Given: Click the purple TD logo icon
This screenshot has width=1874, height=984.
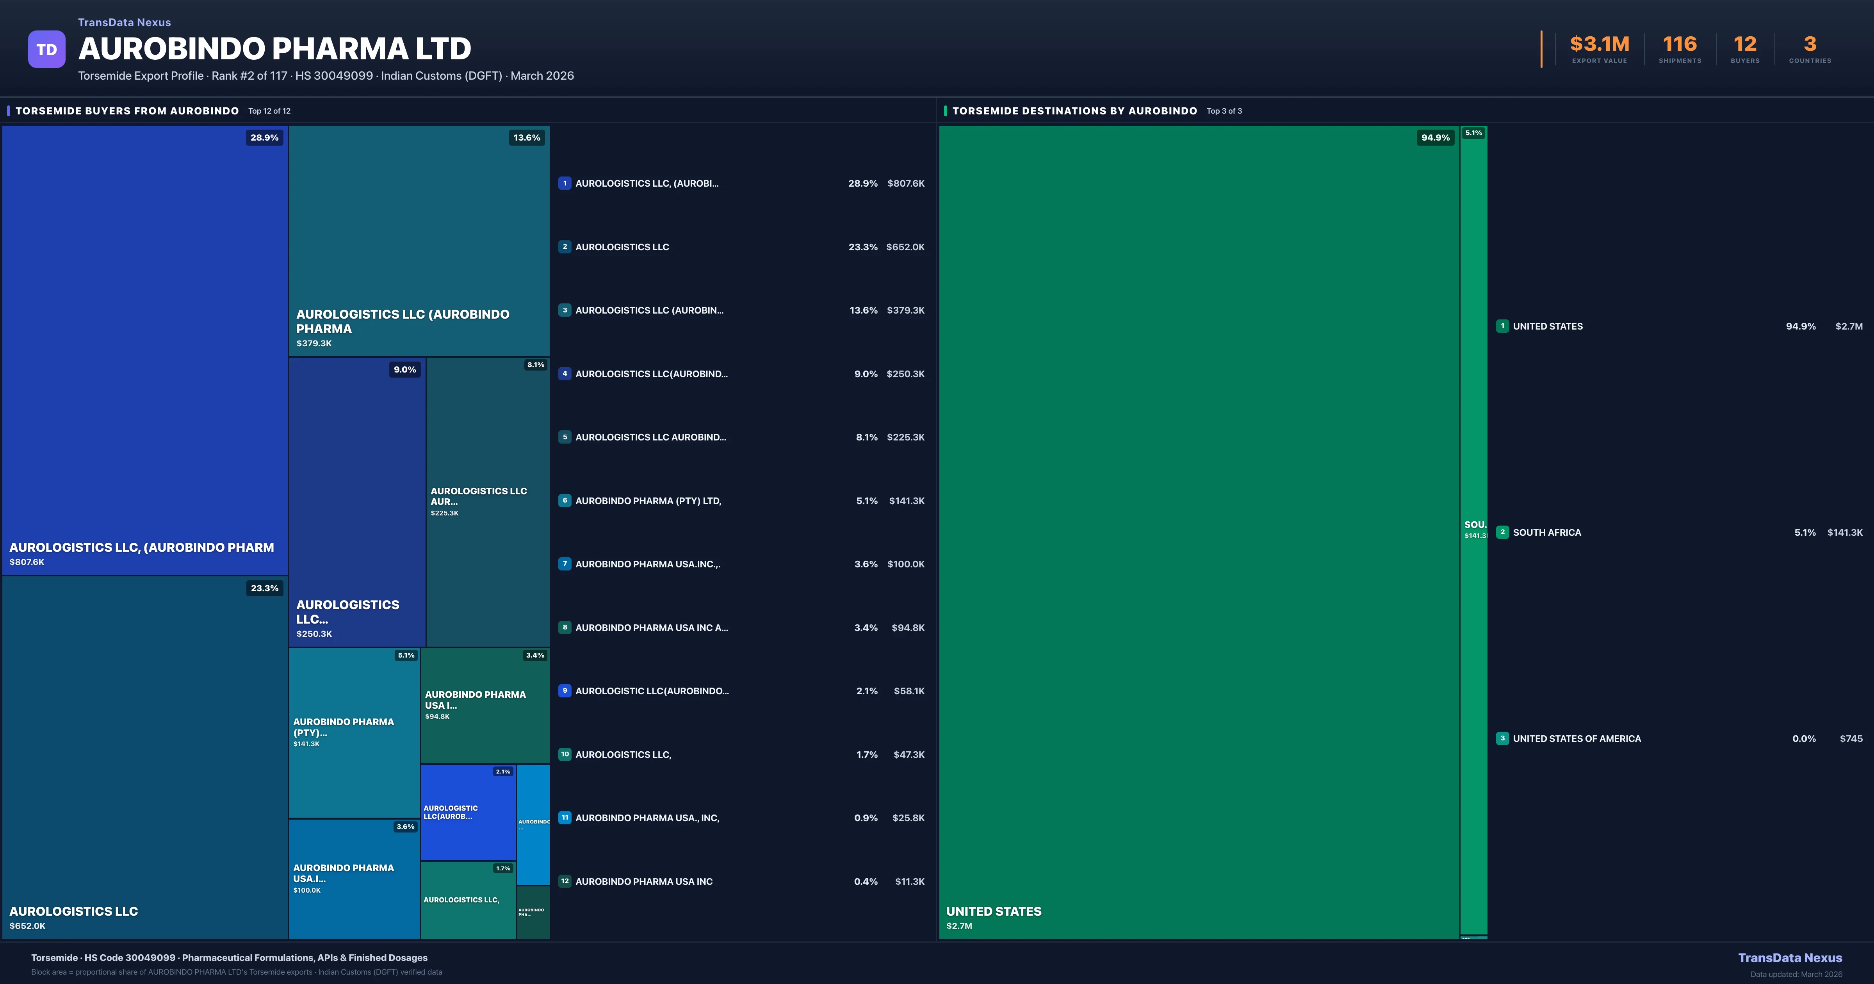Looking at the screenshot, I should click(x=46, y=50).
